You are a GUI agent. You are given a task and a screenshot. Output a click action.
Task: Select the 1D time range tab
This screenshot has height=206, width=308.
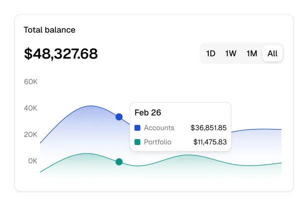[x=210, y=53]
